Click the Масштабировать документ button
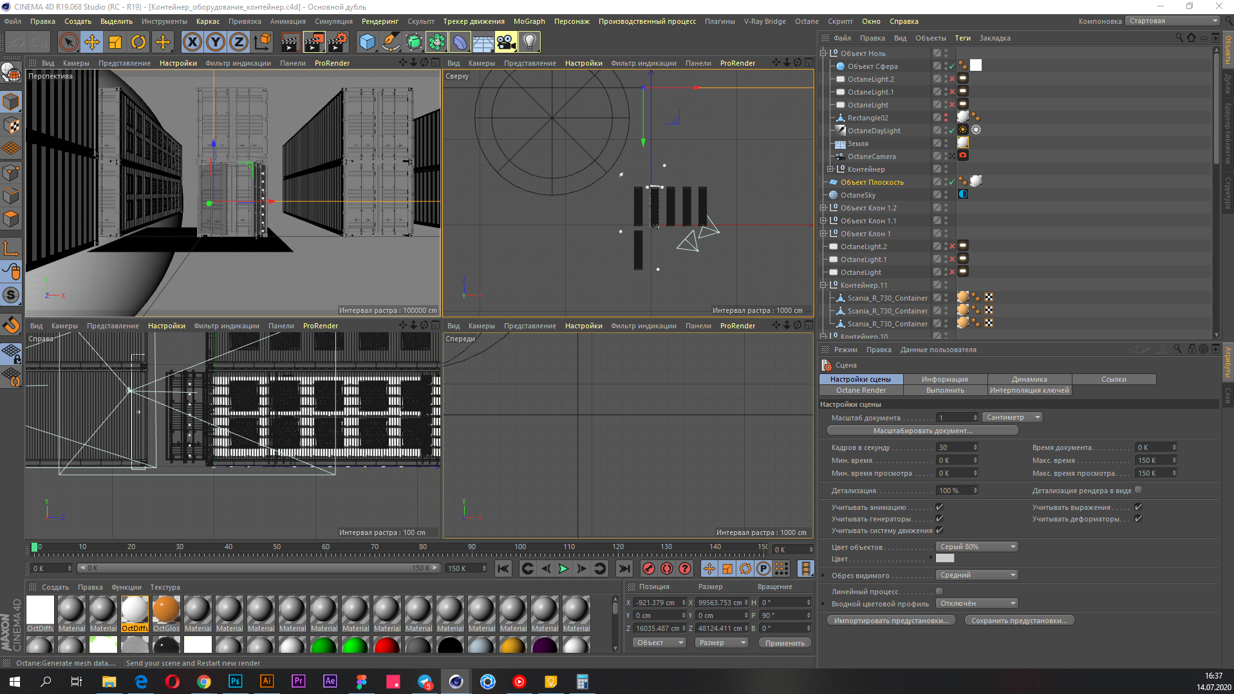 pyautogui.click(x=922, y=431)
